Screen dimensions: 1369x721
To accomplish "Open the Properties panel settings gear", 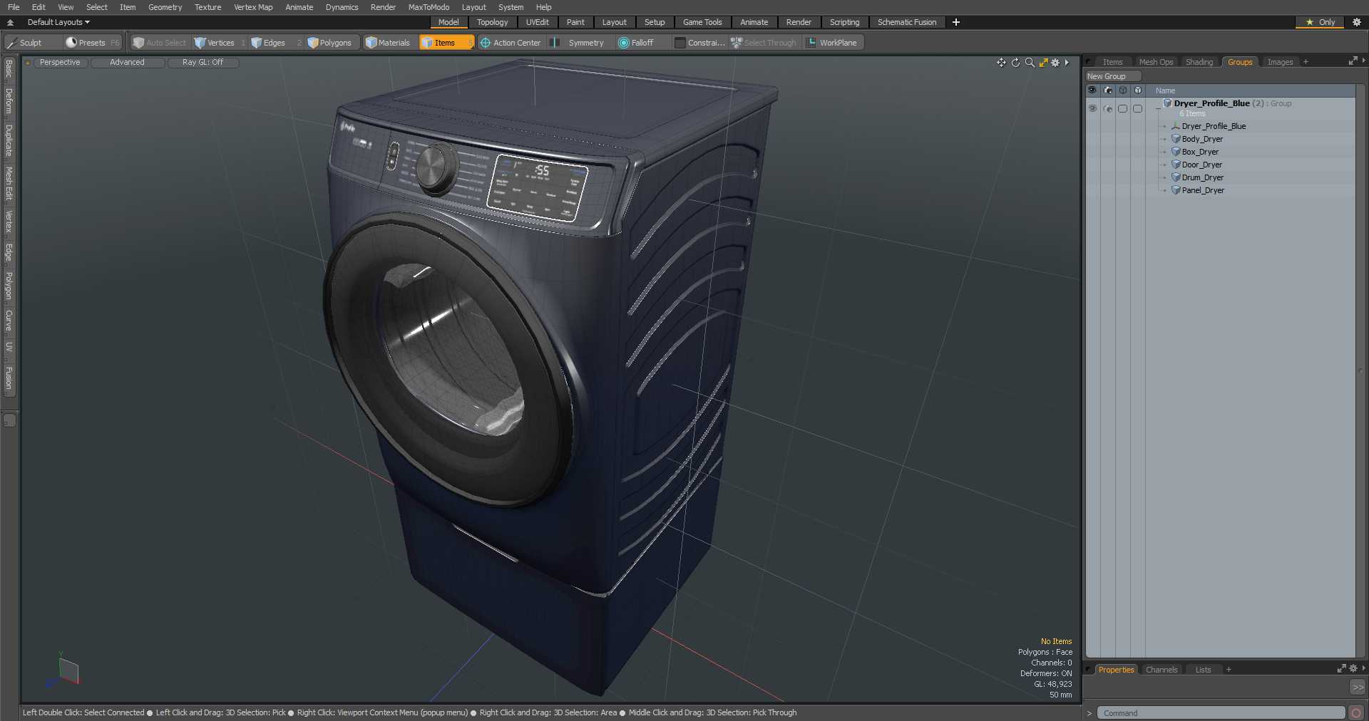I will [x=1353, y=668].
